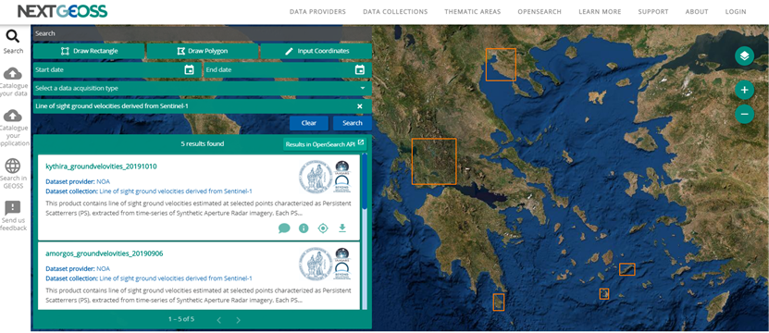The height and width of the screenshot is (333, 769).
Task: Open the map layers selector icon
Action: [744, 56]
